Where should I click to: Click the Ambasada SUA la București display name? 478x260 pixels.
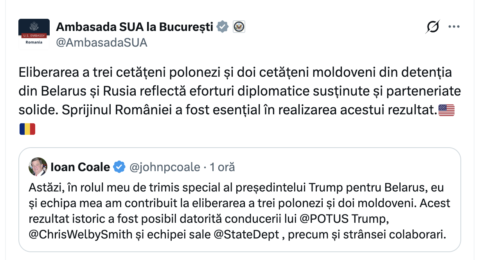[135, 27]
